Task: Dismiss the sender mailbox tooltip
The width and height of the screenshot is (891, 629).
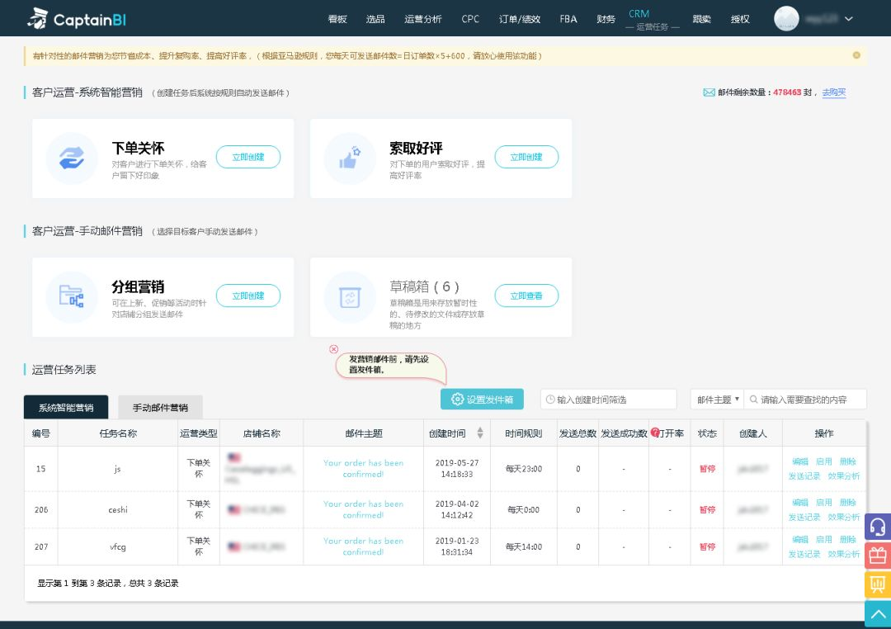Action: pyautogui.click(x=334, y=349)
